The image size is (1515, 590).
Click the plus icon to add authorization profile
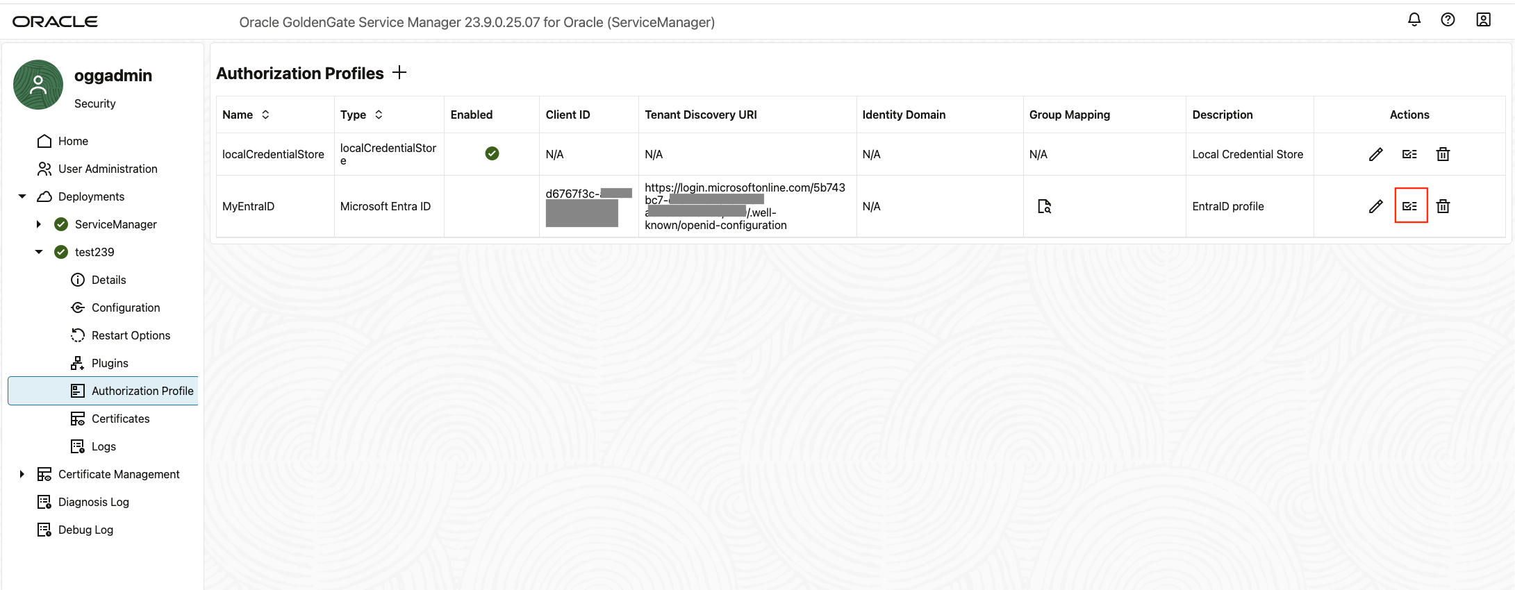coord(399,72)
